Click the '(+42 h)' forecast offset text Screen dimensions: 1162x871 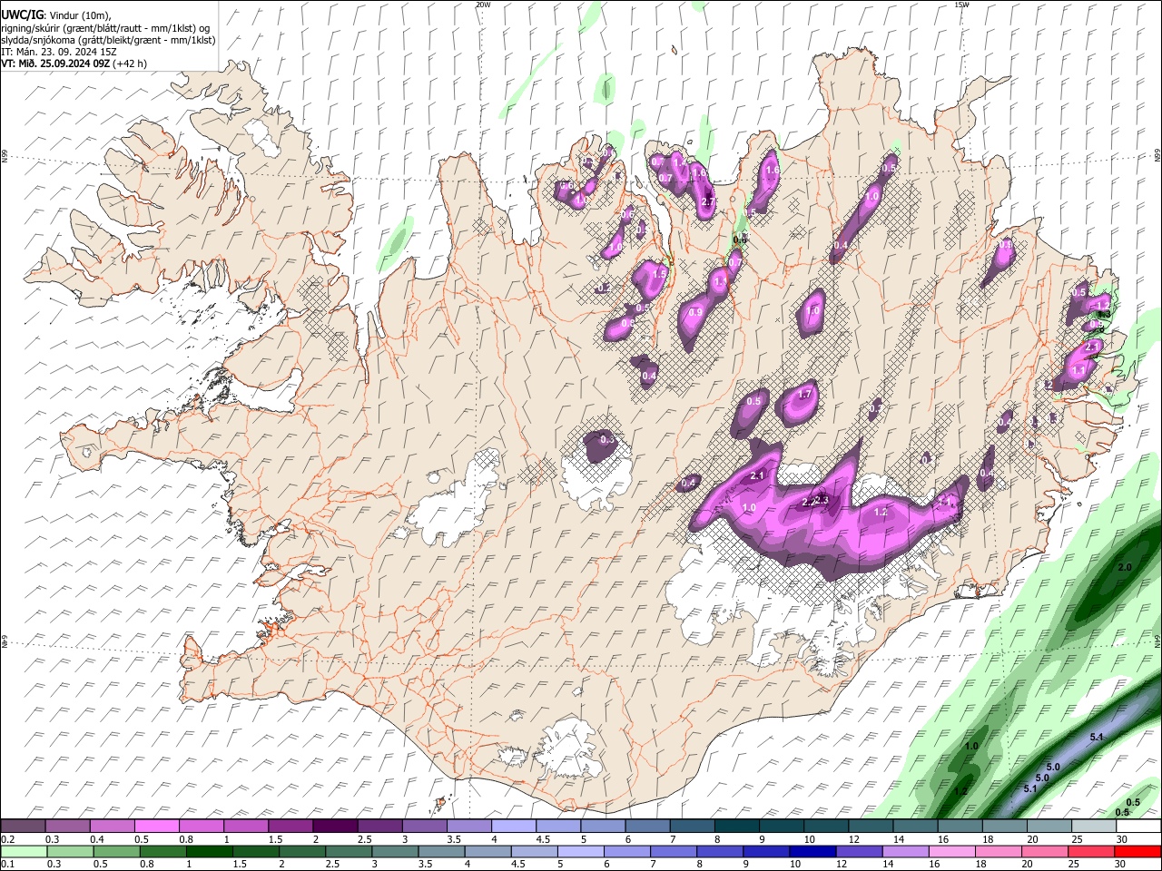tap(131, 64)
